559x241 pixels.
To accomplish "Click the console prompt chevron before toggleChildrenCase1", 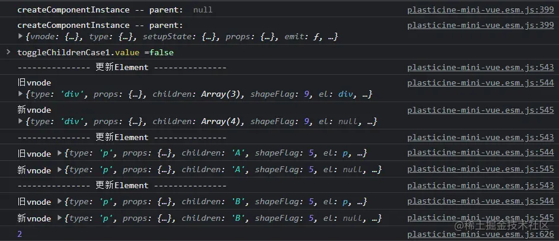I will [x=8, y=52].
